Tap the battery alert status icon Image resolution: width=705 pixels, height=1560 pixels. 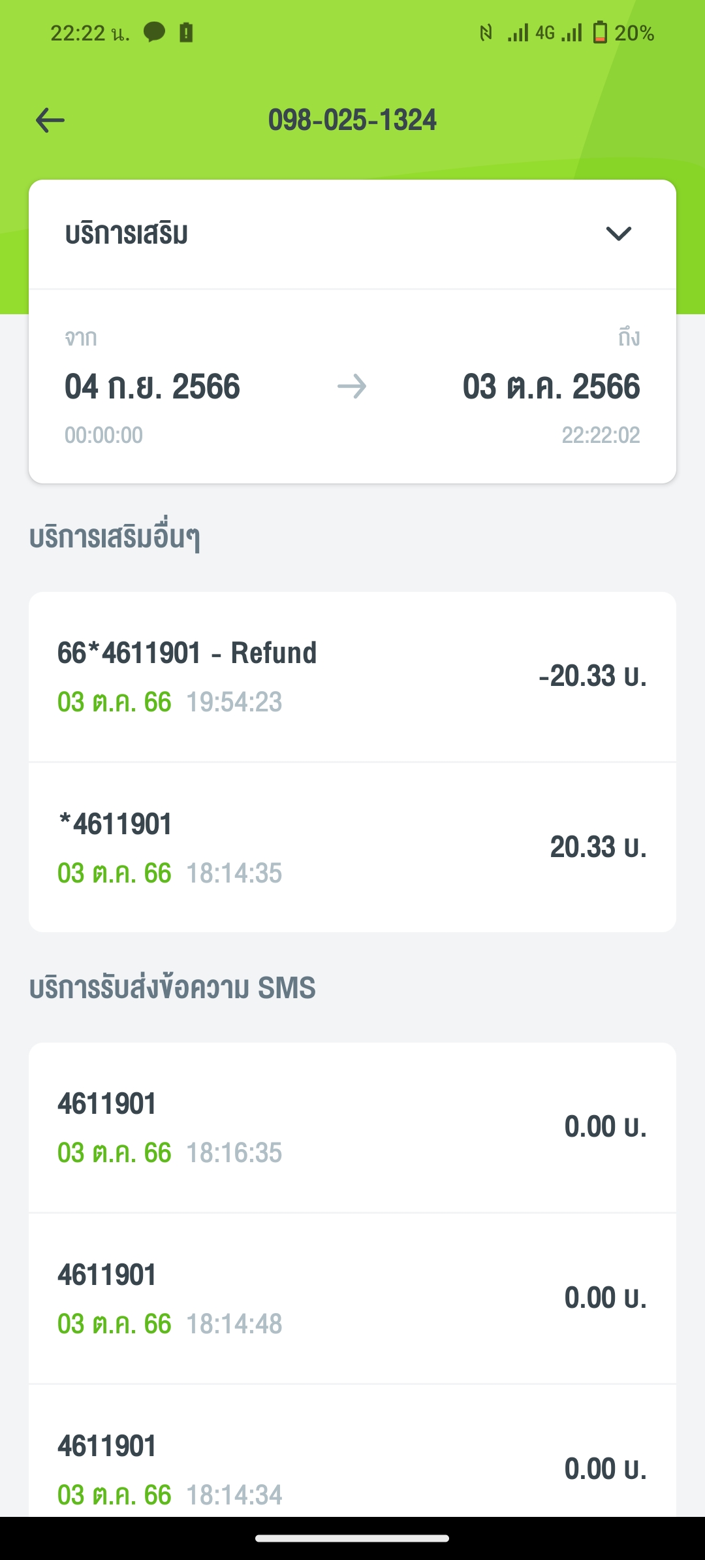(x=186, y=32)
